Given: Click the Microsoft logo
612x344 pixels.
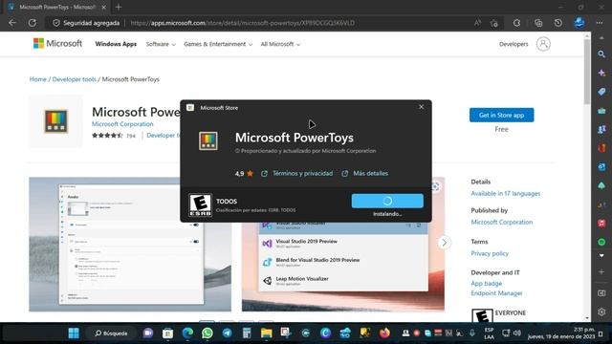Looking at the screenshot, I should click(x=57, y=44).
